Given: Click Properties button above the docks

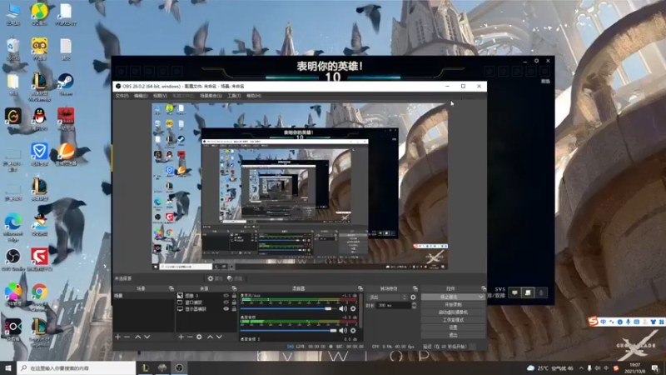Looking at the screenshot, I should coord(215,278).
